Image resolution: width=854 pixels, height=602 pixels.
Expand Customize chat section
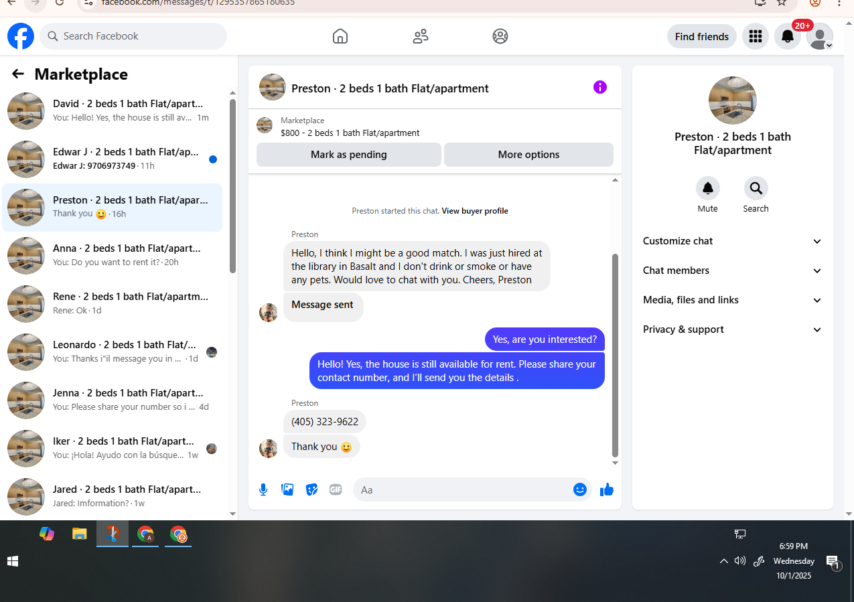733,241
